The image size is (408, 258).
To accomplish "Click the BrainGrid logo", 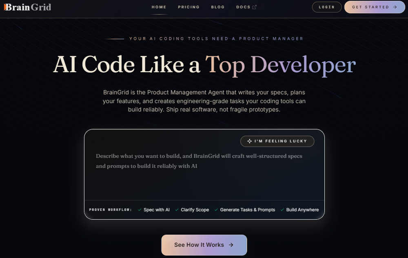I will click(x=27, y=7).
